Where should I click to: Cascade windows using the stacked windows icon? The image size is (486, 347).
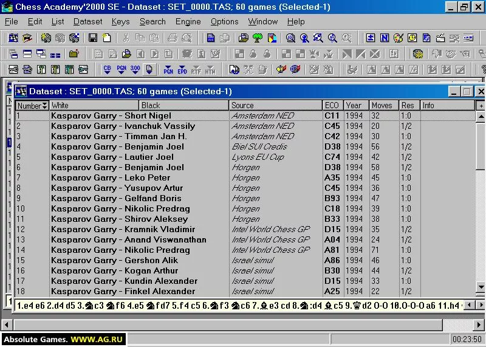[13, 54]
